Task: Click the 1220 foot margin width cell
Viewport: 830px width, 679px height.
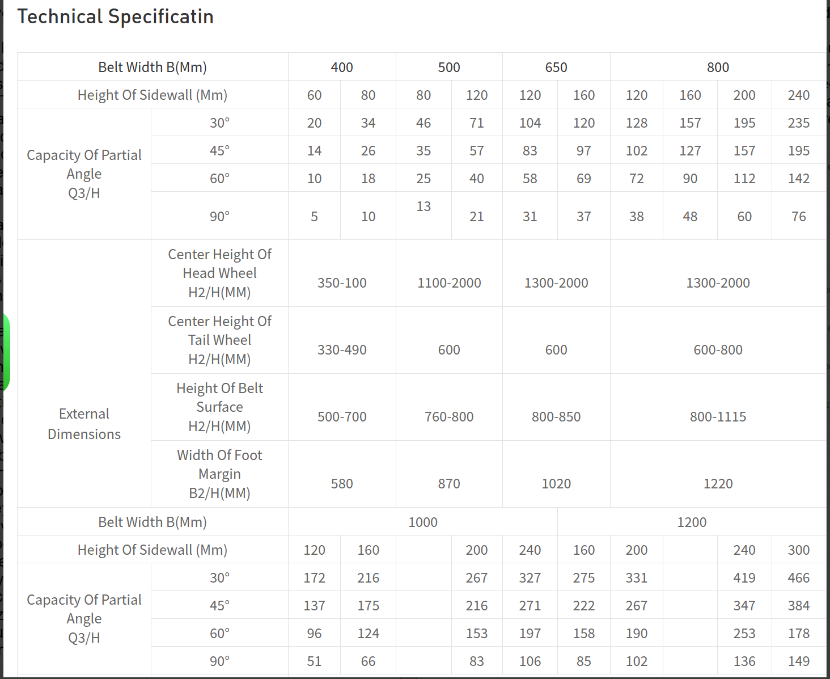Action: click(x=718, y=483)
